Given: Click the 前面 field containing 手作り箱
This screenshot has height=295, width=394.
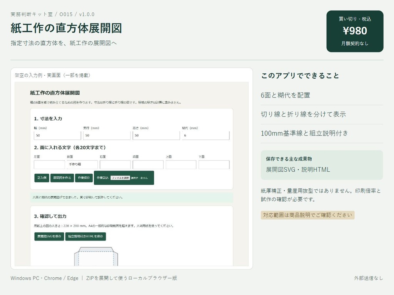Looking at the screenshot, I should tap(82, 164).
